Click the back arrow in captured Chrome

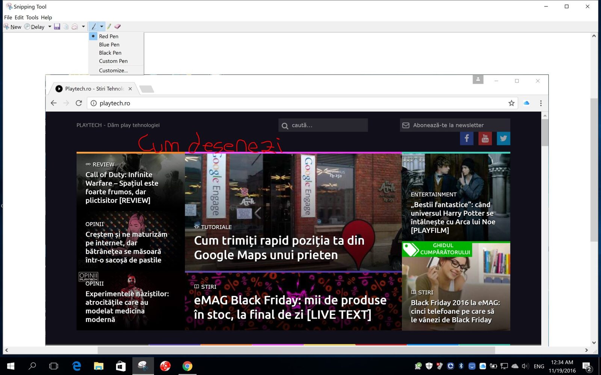54,103
